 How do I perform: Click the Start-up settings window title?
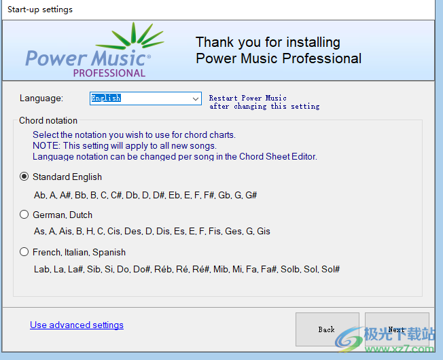click(40, 10)
